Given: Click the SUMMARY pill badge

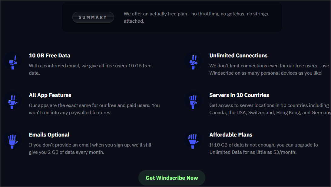Looking at the screenshot, I should pyautogui.click(x=93, y=17).
